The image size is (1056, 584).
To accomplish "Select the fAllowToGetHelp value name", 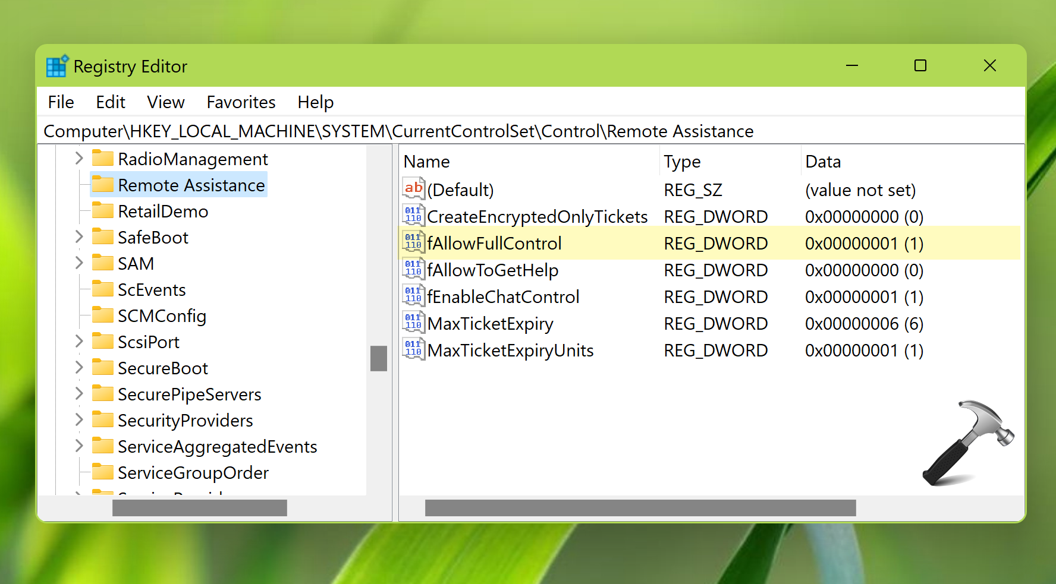I will [x=492, y=270].
